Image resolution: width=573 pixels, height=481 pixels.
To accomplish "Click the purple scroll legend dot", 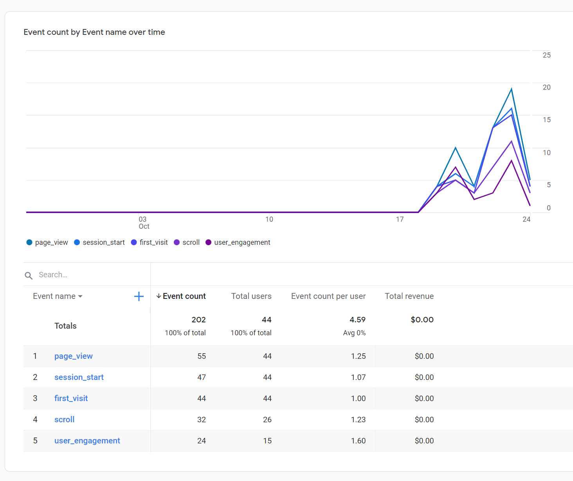I will coord(177,242).
